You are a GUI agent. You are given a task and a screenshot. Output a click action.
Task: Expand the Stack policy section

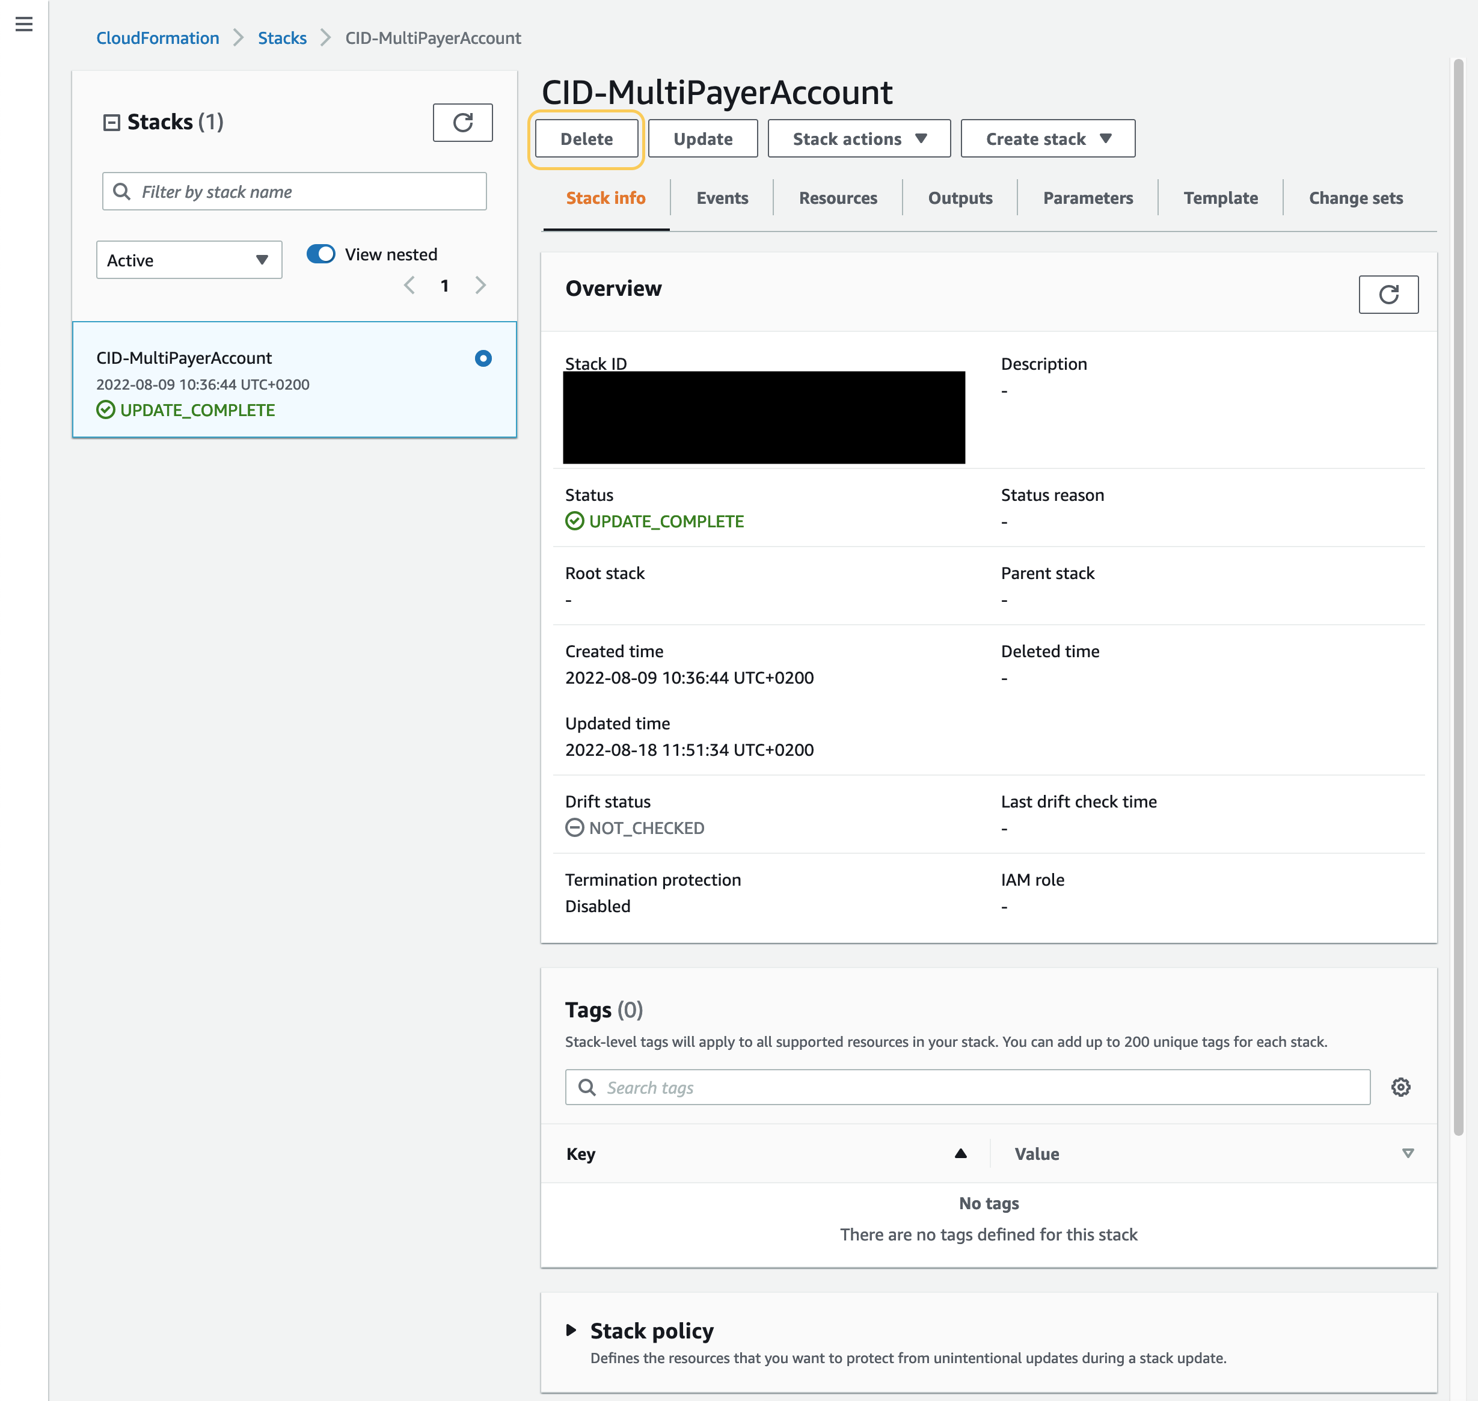[572, 1330]
